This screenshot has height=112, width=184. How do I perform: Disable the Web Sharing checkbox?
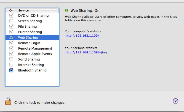pyautogui.click(x=11, y=37)
